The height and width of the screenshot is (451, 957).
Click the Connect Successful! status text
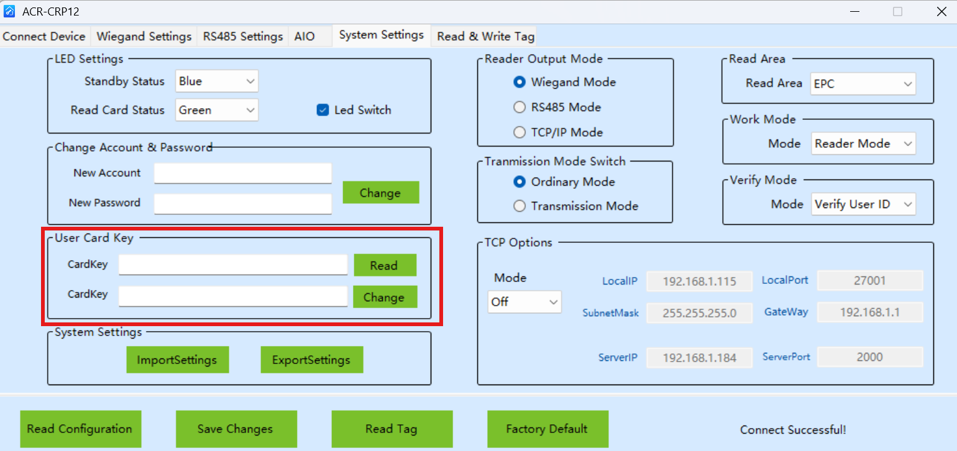click(x=793, y=430)
